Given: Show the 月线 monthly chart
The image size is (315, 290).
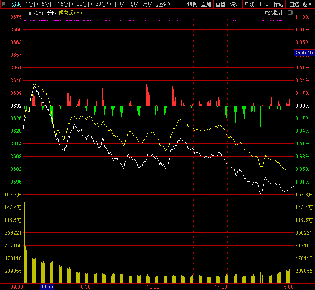Looking at the screenshot, I should pos(147,5).
